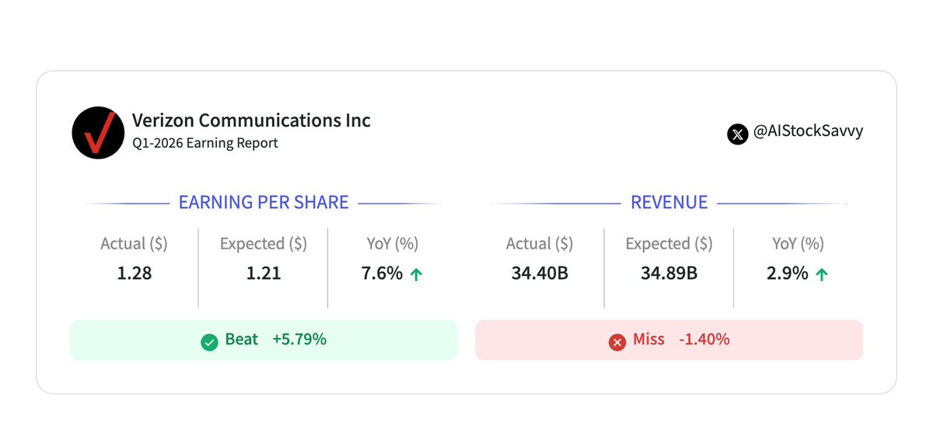Click the green EPS YoY up arrow
Screen dimensions: 933x428
tap(416, 274)
